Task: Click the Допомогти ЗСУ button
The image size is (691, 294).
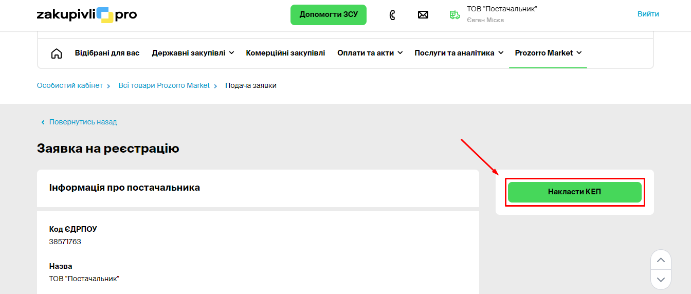Action: (x=329, y=15)
